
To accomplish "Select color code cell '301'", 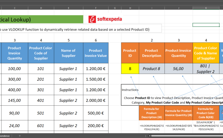I will 41,90.
